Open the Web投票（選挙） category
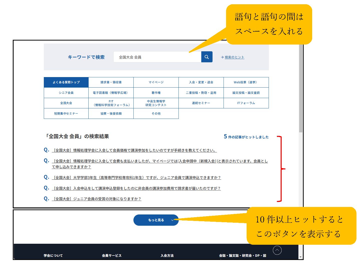The image size is (363, 266). pos(246,82)
